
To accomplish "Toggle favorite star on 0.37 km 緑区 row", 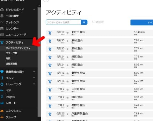I will (x=68, y=98).
